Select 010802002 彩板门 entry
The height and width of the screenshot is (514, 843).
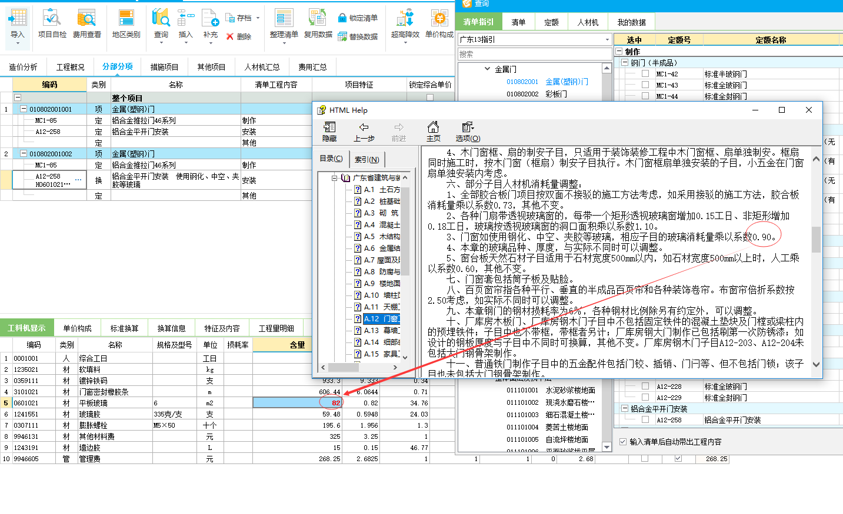(537, 94)
